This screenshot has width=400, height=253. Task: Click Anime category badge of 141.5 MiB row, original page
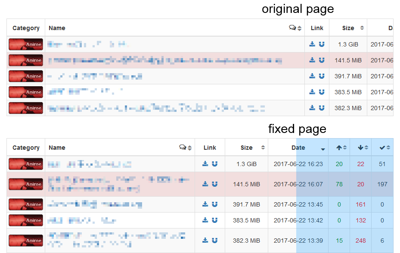tap(26, 60)
